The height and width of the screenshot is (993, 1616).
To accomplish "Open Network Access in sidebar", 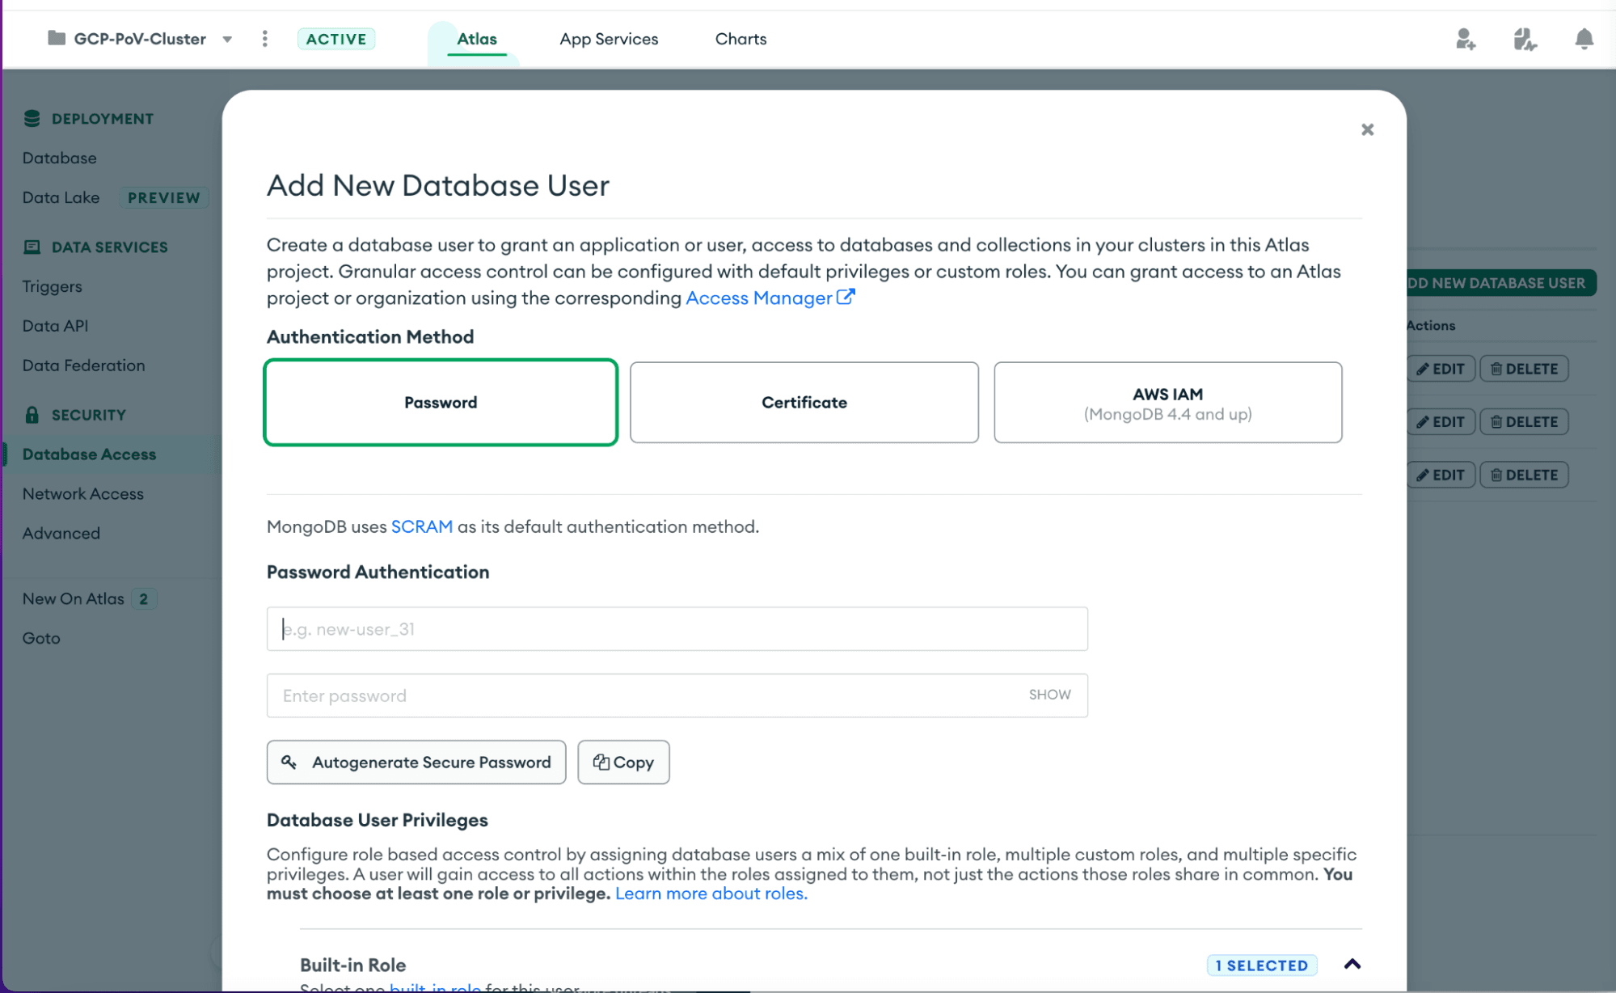I will tap(83, 493).
